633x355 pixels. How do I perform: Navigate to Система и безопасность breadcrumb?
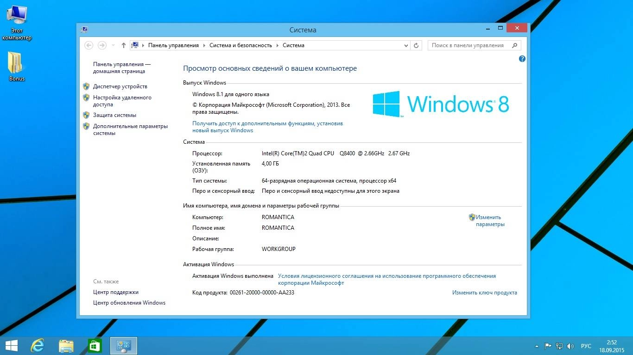[x=241, y=45]
